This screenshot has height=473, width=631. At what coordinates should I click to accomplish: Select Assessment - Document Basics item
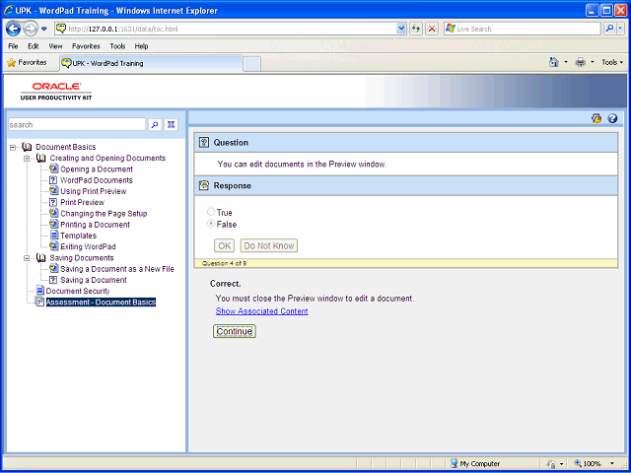pyautogui.click(x=101, y=303)
